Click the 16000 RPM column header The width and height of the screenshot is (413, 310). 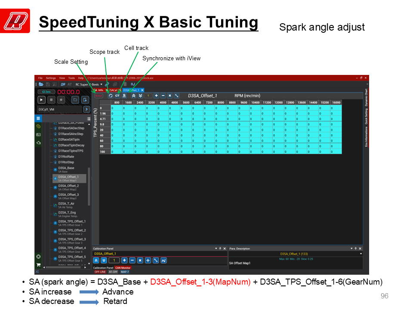click(x=336, y=102)
